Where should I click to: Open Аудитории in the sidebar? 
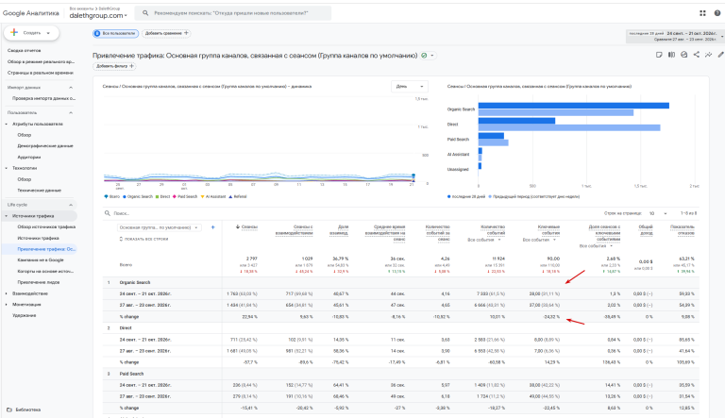pyautogui.click(x=29, y=158)
